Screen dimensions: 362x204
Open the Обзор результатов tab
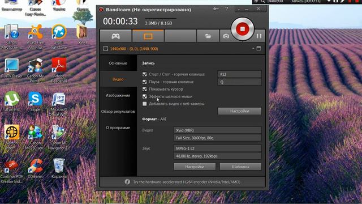click(118, 112)
